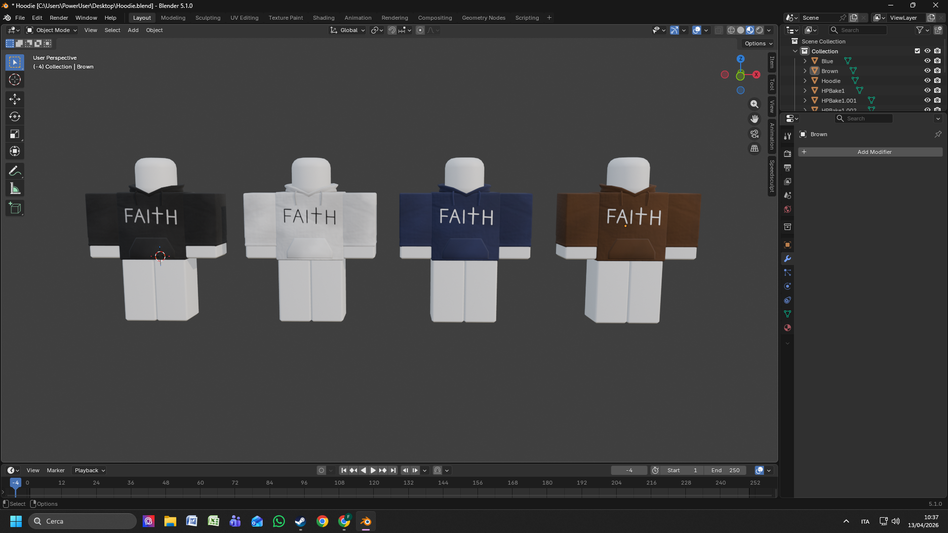Open the World properties tab
The image size is (948, 533).
click(x=788, y=209)
